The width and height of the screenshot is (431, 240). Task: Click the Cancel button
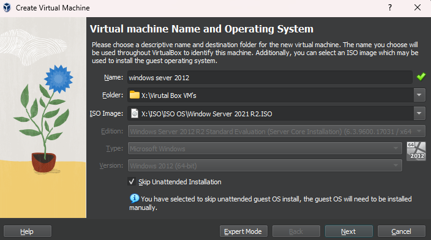pos(402,231)
